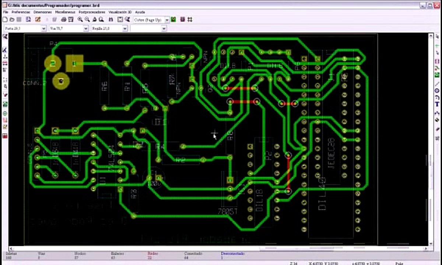
Task: Click the round connector pad labeled 2
Action: [x=53, y=64]
